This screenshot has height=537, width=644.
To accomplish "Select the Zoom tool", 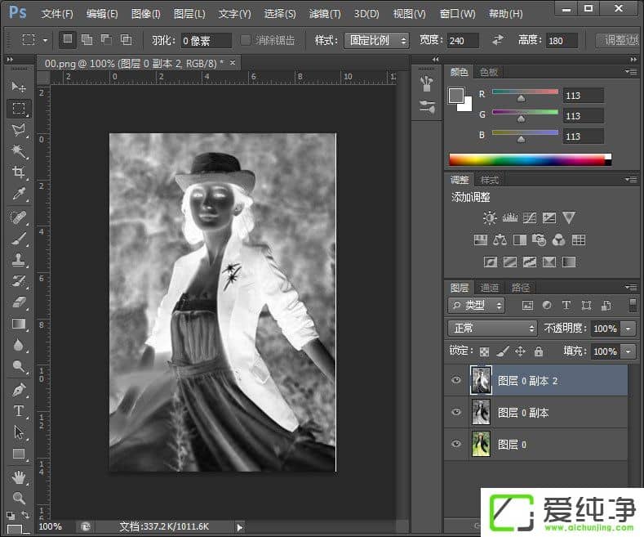I will 19,497.
